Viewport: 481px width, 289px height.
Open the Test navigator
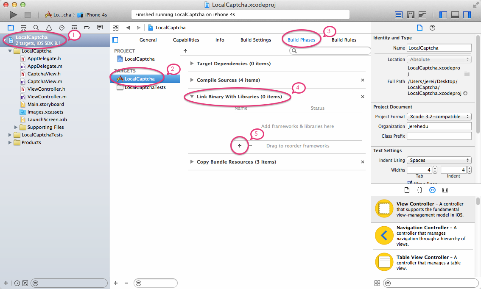(x=62, y=28)
